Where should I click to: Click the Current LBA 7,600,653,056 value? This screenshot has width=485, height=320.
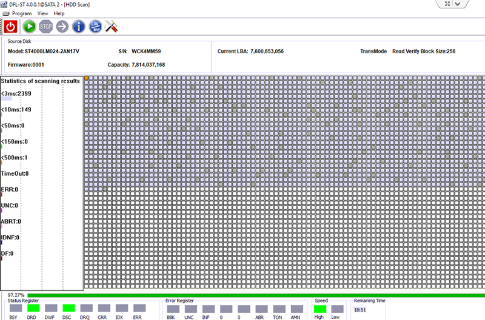[267, 52]
